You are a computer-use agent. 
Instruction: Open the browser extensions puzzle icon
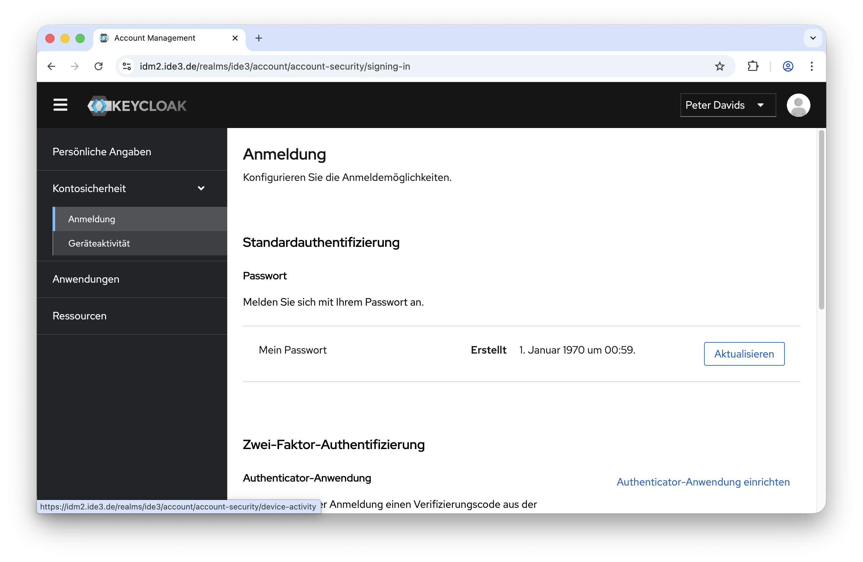753,66
